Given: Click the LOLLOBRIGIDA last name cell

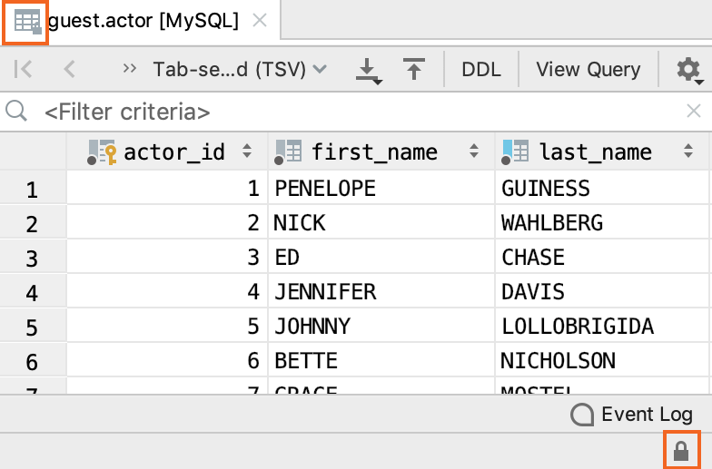Looking at the screenshot, I should pos(602,326).
